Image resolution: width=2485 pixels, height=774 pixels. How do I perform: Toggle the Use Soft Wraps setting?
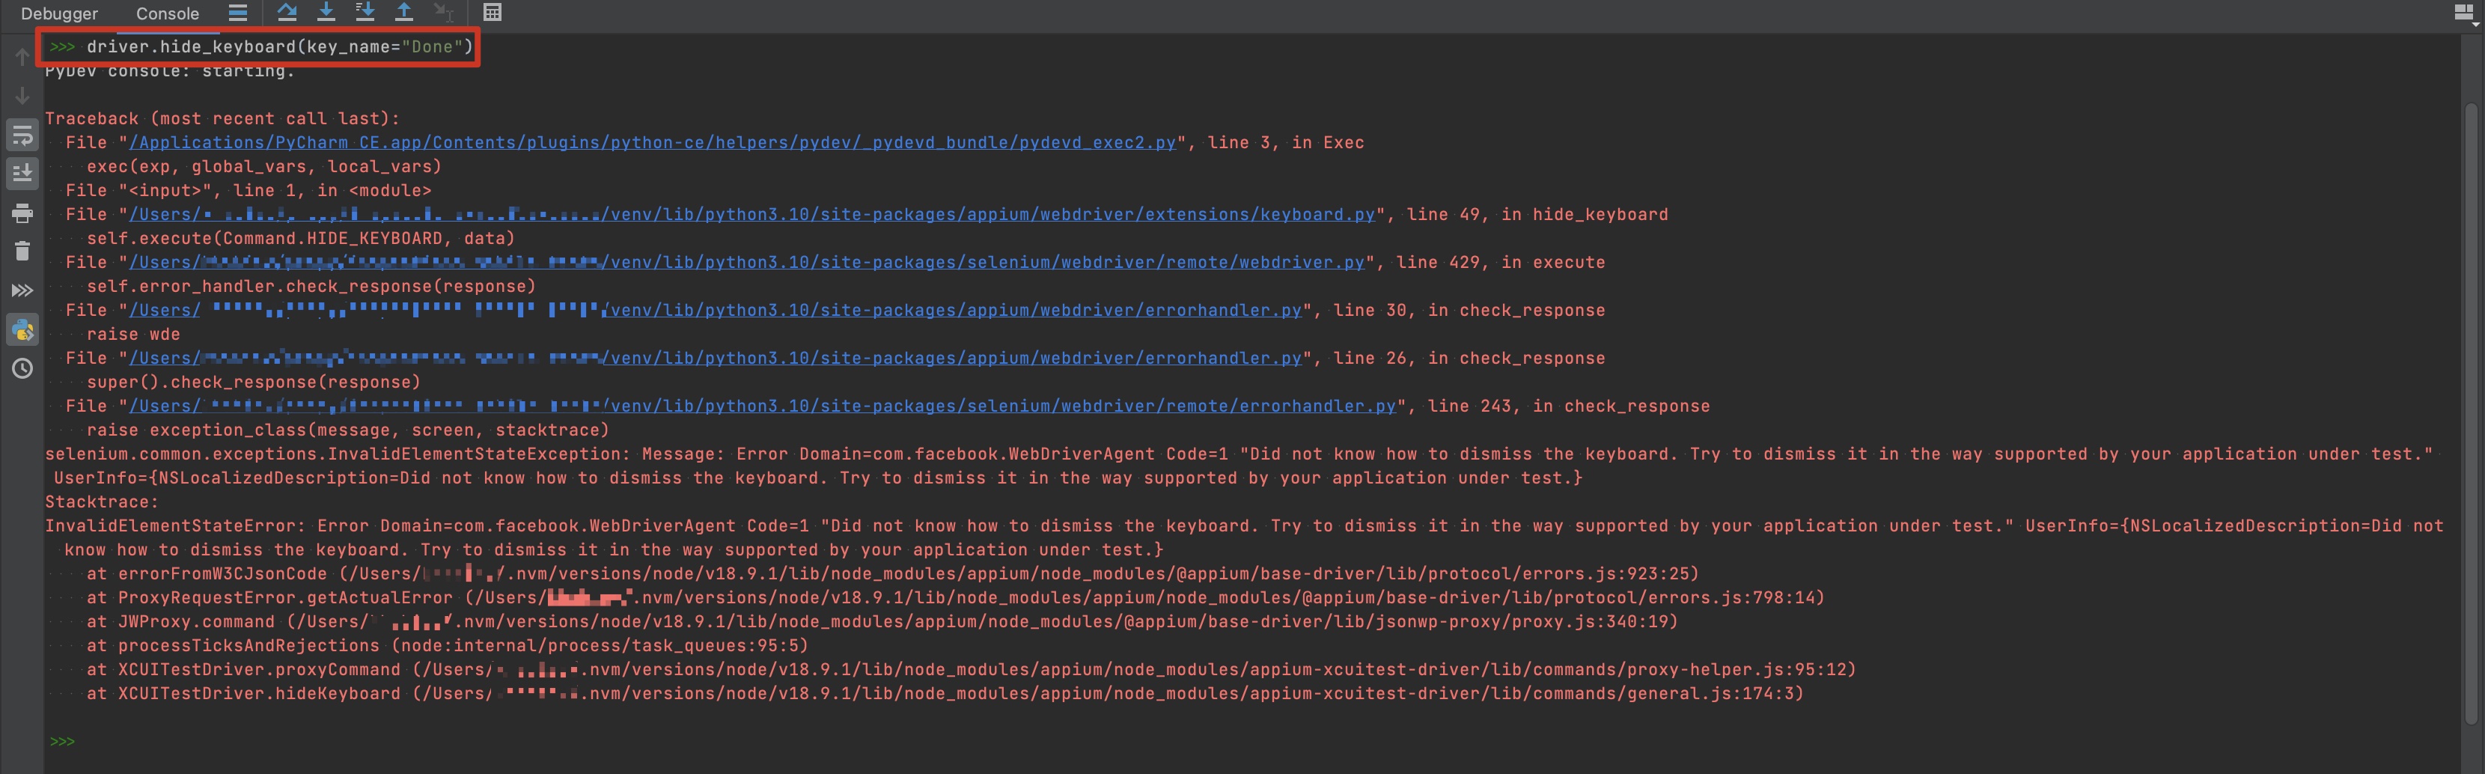(22, 135)
